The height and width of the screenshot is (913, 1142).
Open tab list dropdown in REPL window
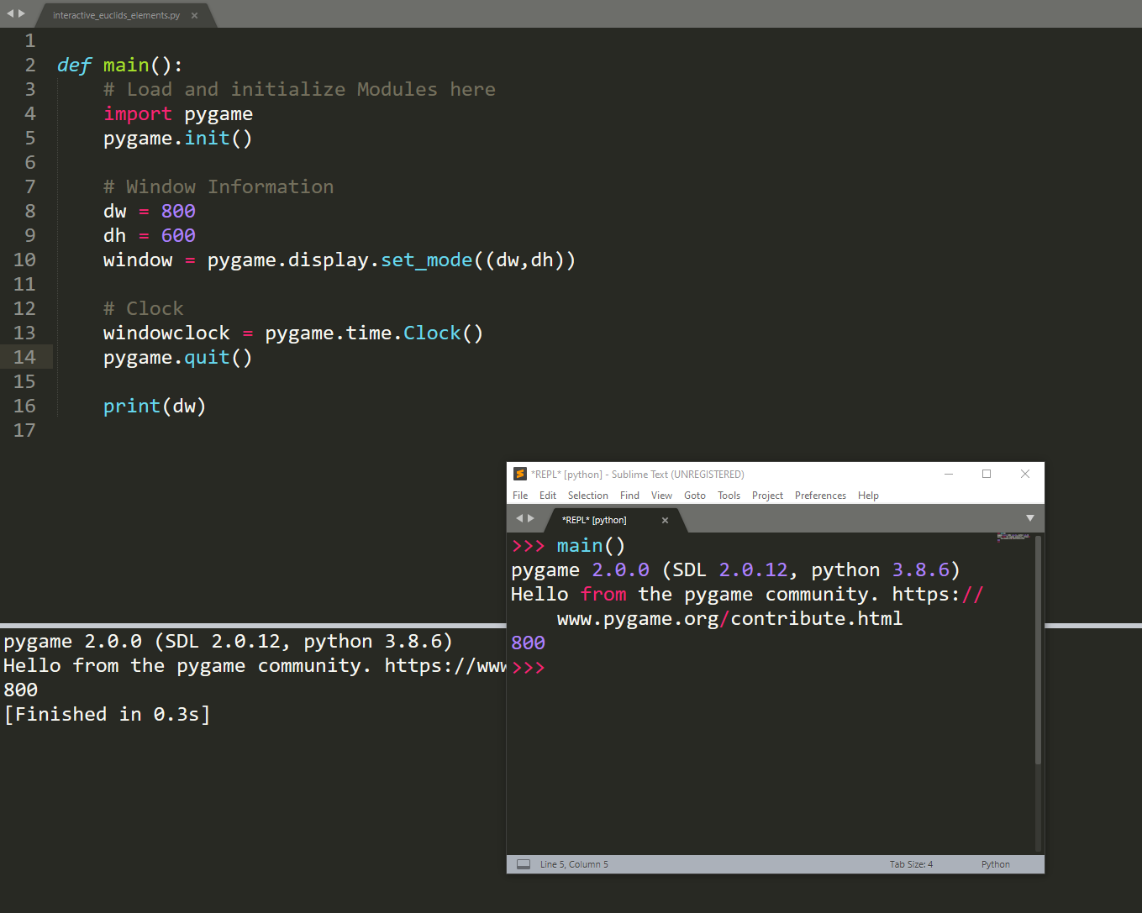[x=1029, y=518]
